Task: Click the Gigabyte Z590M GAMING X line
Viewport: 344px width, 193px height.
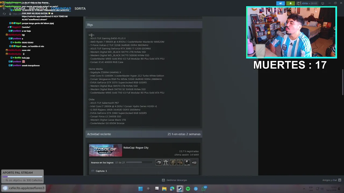Action: coord(105,72)
